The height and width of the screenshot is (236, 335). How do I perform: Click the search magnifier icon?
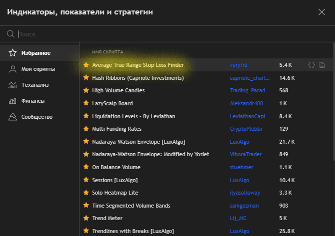(x=10, y=34)
